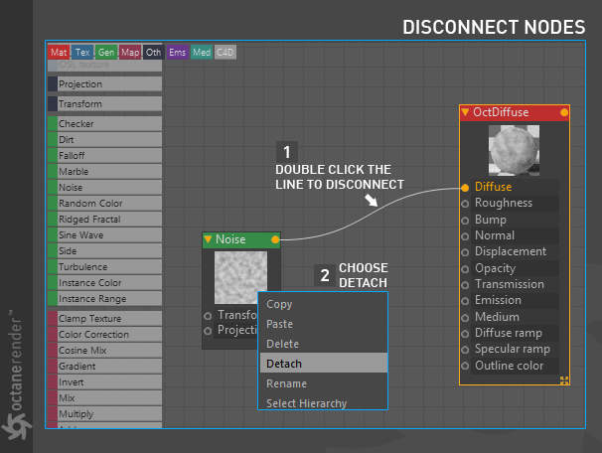Select Sine Wave in the node list
Screen dimensions: 602x453
(105, 235)
